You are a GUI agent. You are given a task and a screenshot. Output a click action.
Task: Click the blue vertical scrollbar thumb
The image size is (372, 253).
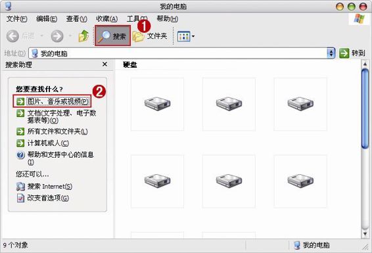coord(365,108)
